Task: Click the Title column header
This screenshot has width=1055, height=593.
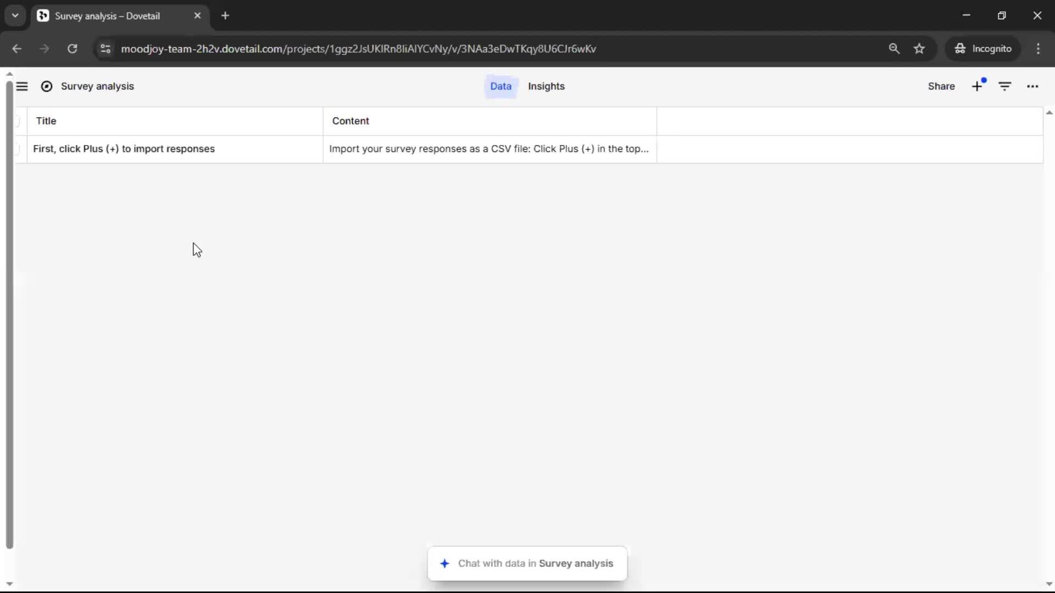Action: coord(46,121)
